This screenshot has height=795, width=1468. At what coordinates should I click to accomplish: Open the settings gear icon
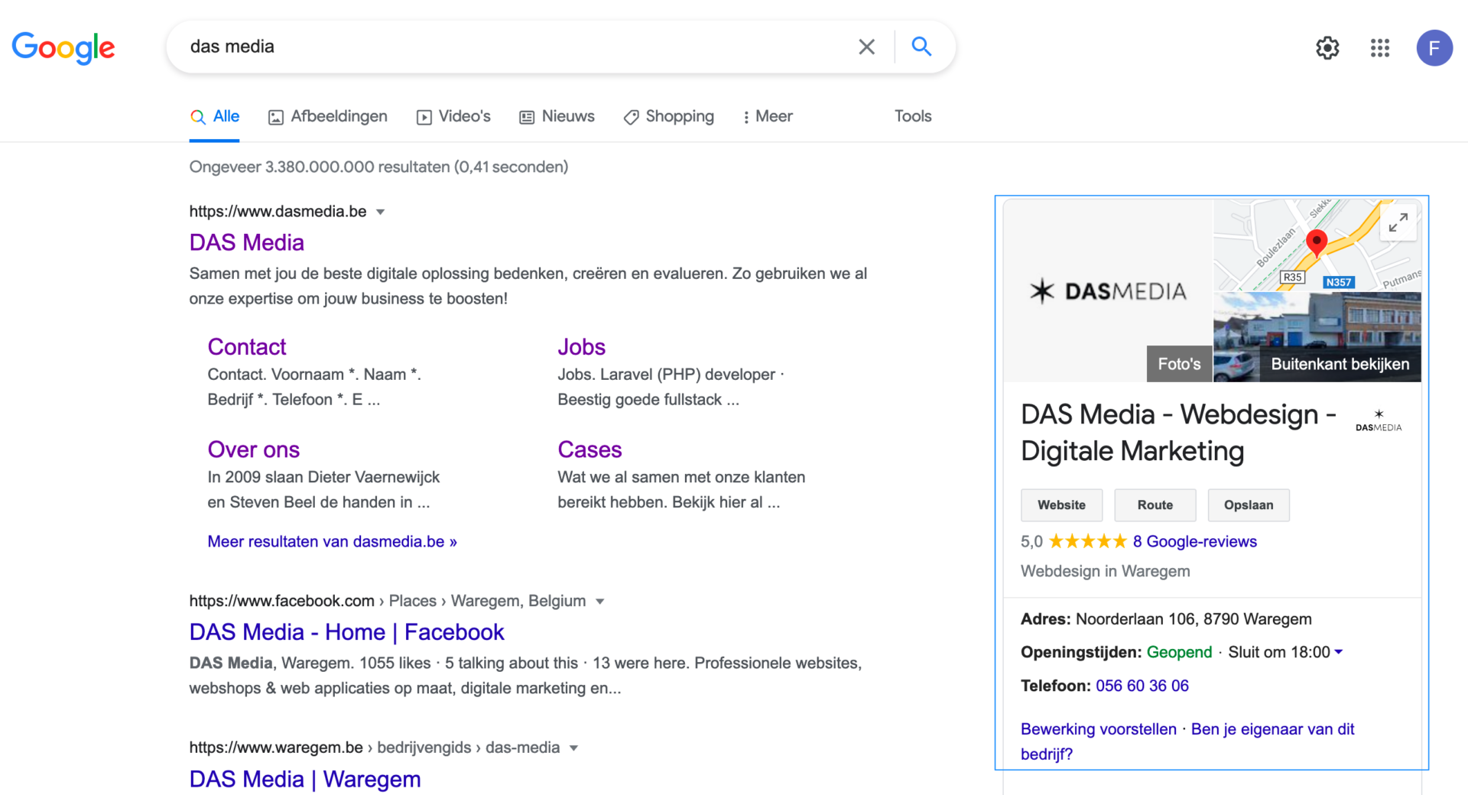1327,48
